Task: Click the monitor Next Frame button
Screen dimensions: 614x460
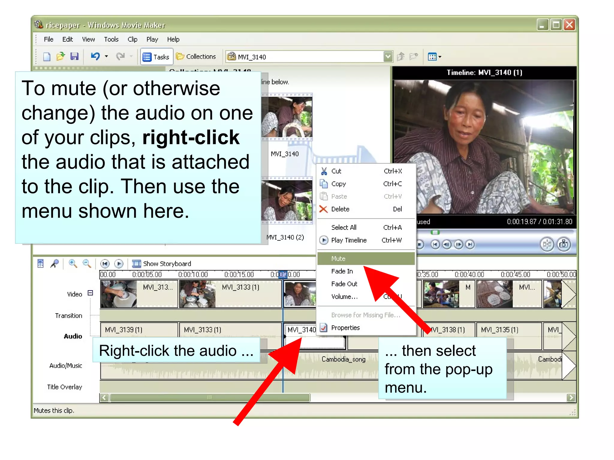Action: (458, 245)
